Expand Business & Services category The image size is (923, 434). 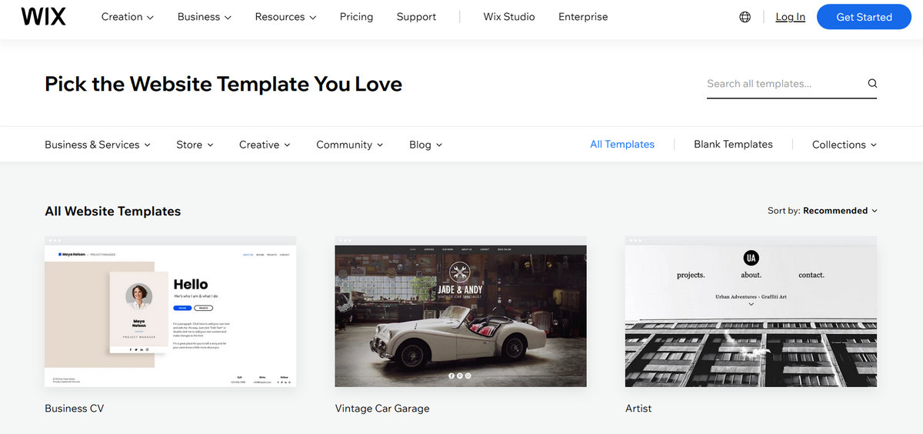(x=98, y=145)
